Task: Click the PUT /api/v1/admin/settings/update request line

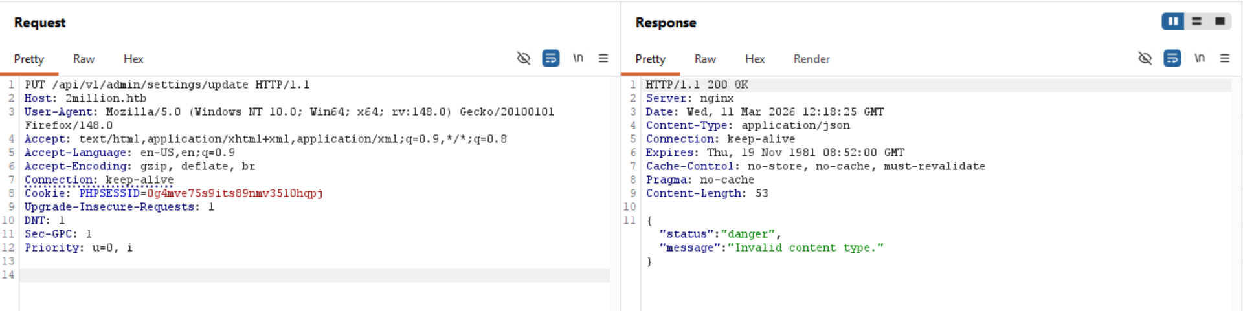Action: click(167, 85)
